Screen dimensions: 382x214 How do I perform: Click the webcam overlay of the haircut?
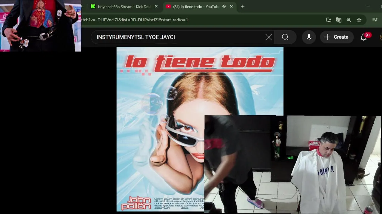[x=292, y=164]
